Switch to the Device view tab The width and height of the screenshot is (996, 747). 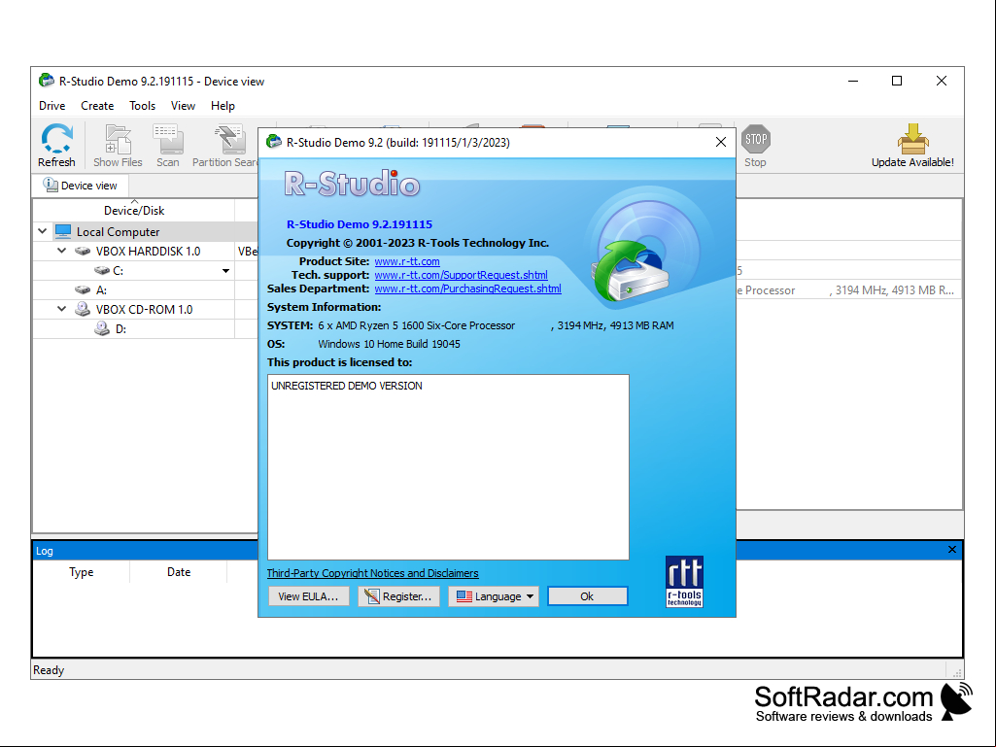click(x=80, y=186)
